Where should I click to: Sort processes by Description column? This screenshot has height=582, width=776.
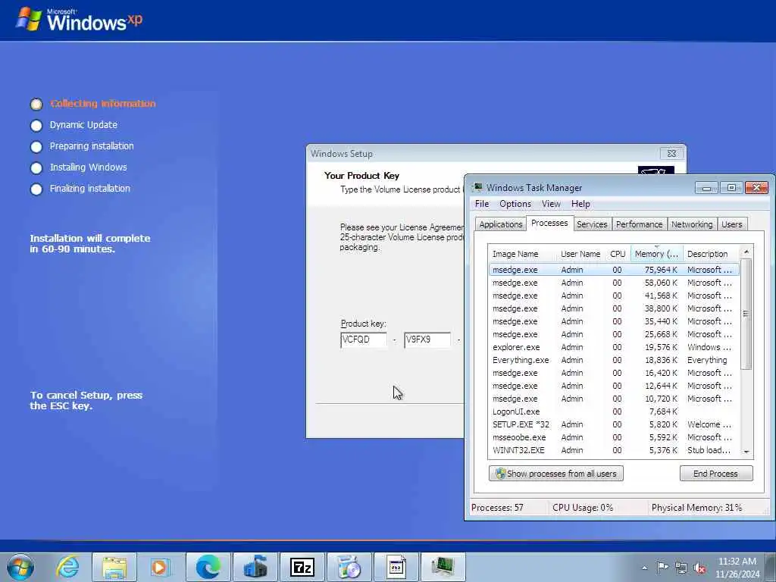(711, 254)
